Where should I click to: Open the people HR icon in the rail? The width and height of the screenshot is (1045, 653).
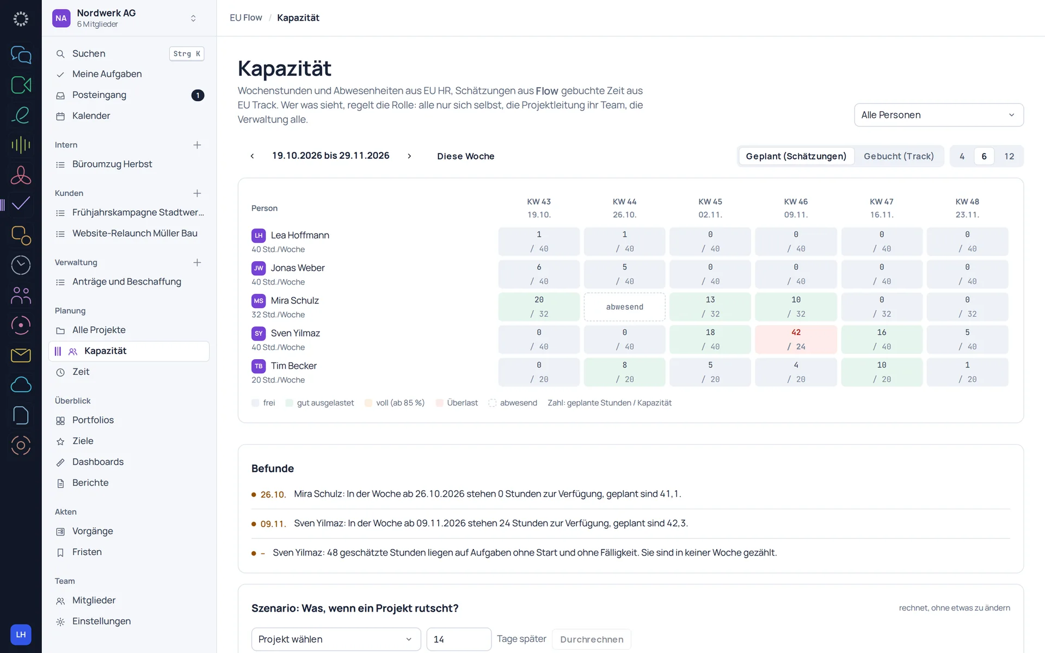pyautogui.click(x=21, y=295)
